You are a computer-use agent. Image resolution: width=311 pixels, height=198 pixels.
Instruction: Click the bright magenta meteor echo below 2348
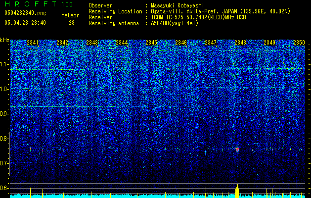[237, 149]
